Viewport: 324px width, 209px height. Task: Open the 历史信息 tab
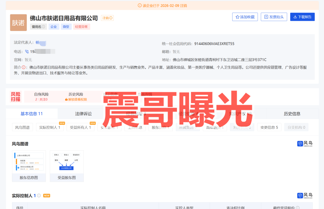(292, 114)
